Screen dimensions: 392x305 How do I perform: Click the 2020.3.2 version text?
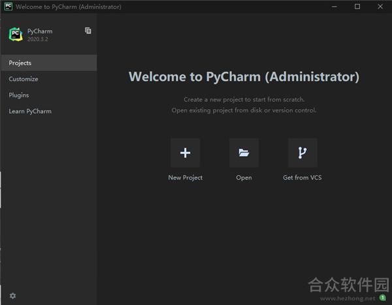37,39
